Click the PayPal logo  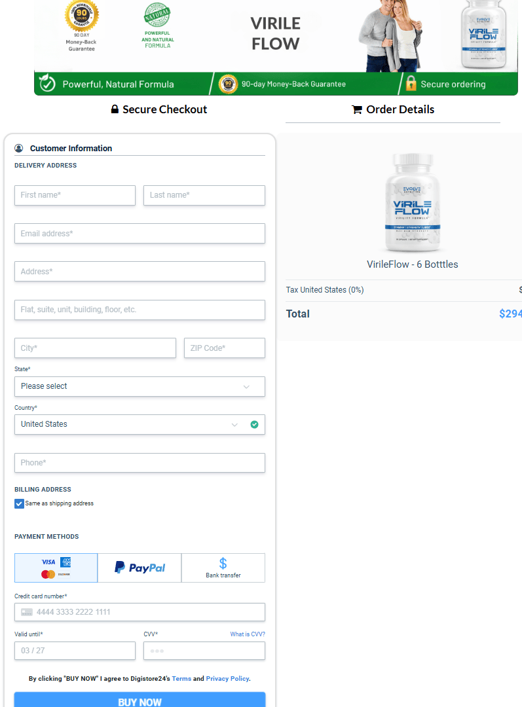click(140, 568)
